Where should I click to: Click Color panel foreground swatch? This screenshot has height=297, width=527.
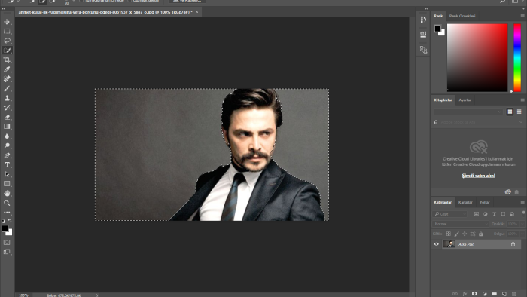point(437,29)
